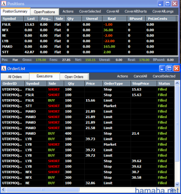Select the MAKO position row
The image size is (181, 194).
(x=90, y=46)
